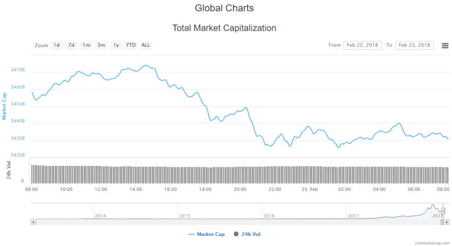Click the gray 24h Vol legend circle

[235, 234]
